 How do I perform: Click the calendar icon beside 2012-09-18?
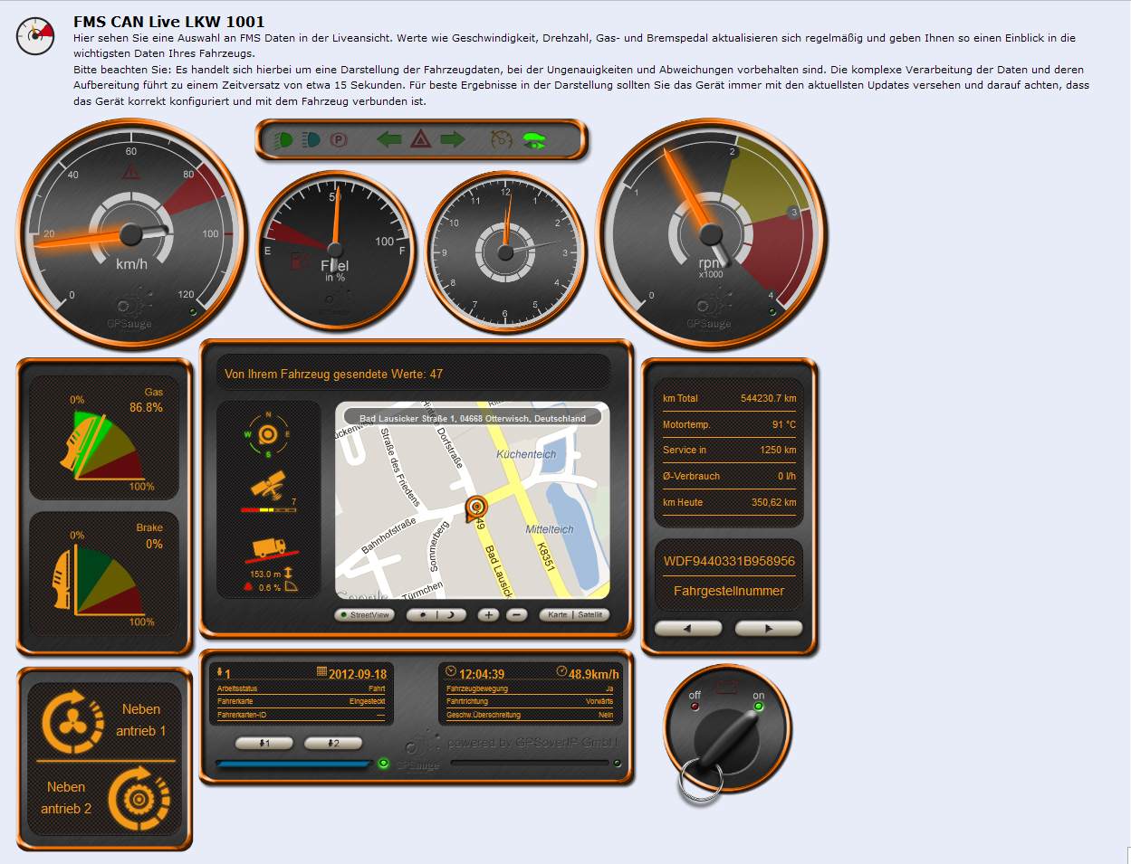tap(321, 672)
